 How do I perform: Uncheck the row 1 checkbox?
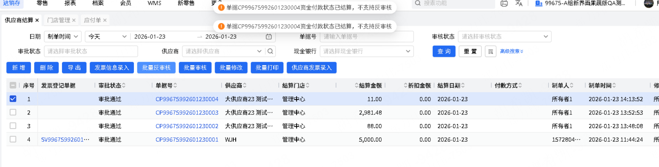13,99
